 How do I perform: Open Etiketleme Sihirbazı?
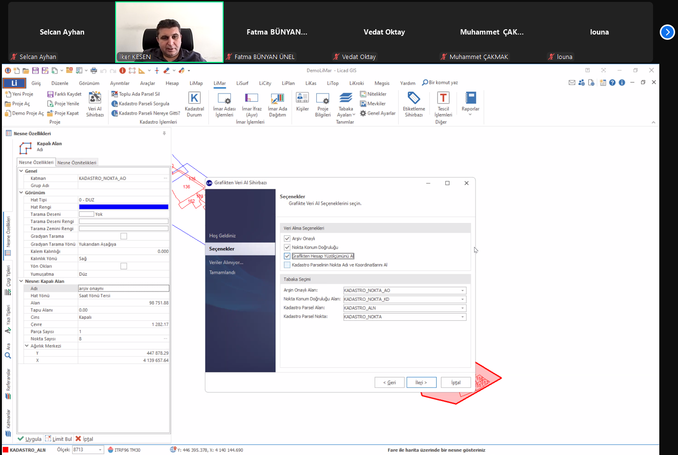(x=414, y=104)
